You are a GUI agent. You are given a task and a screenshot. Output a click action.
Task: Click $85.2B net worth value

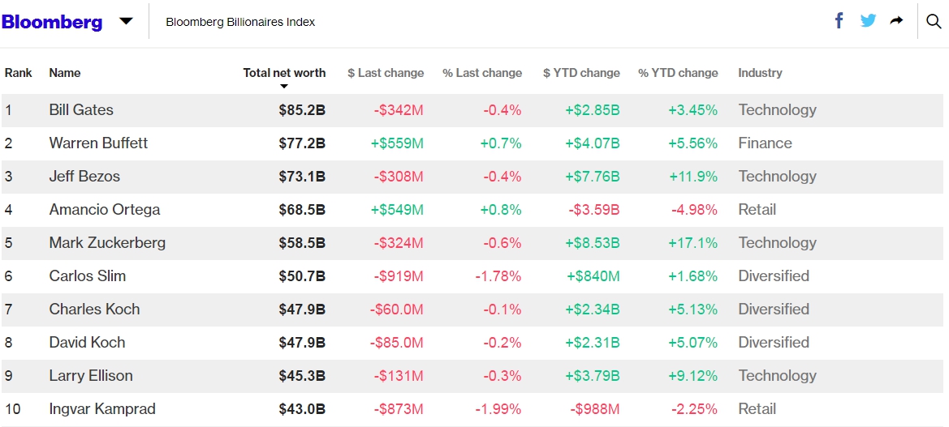click(302, 110)
